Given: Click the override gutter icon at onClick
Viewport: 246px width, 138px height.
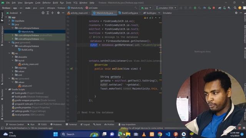Looking at the screenshot, I should tap(71, 69).
